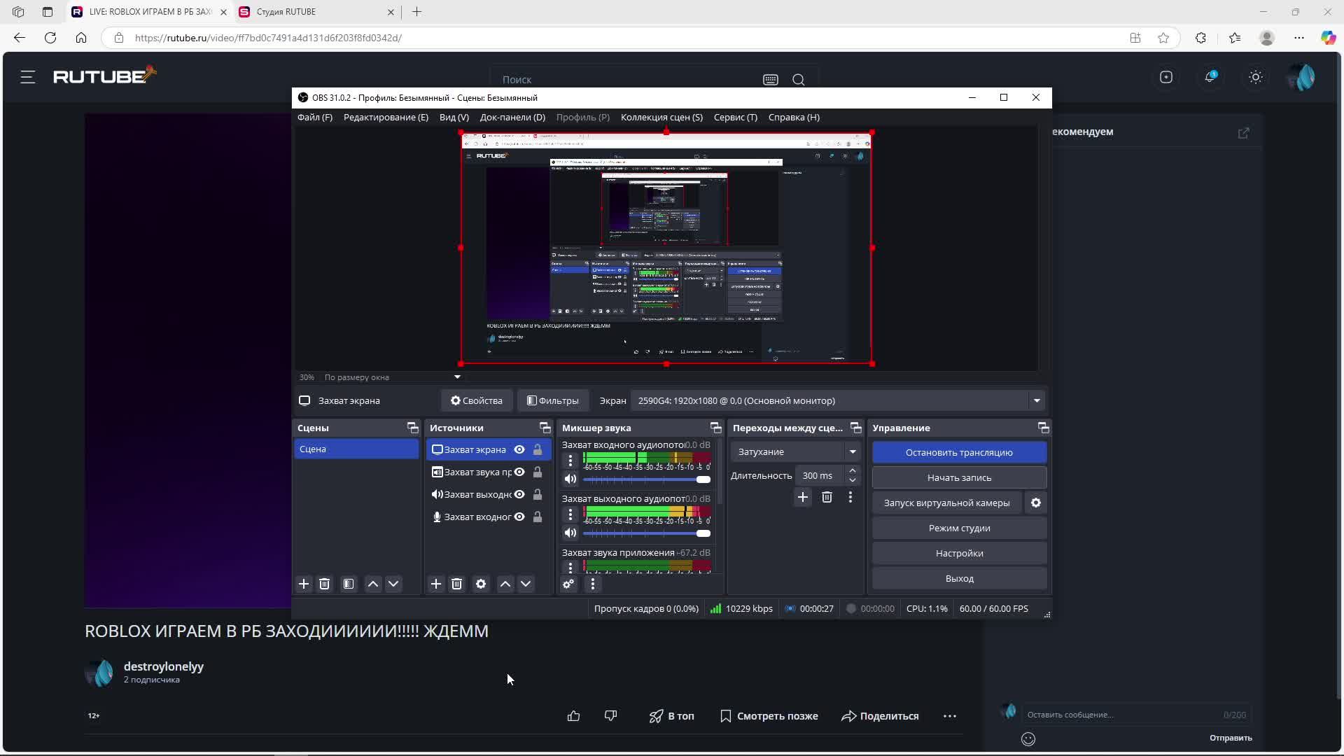Decrease transition duration with the down arrow

853,480
